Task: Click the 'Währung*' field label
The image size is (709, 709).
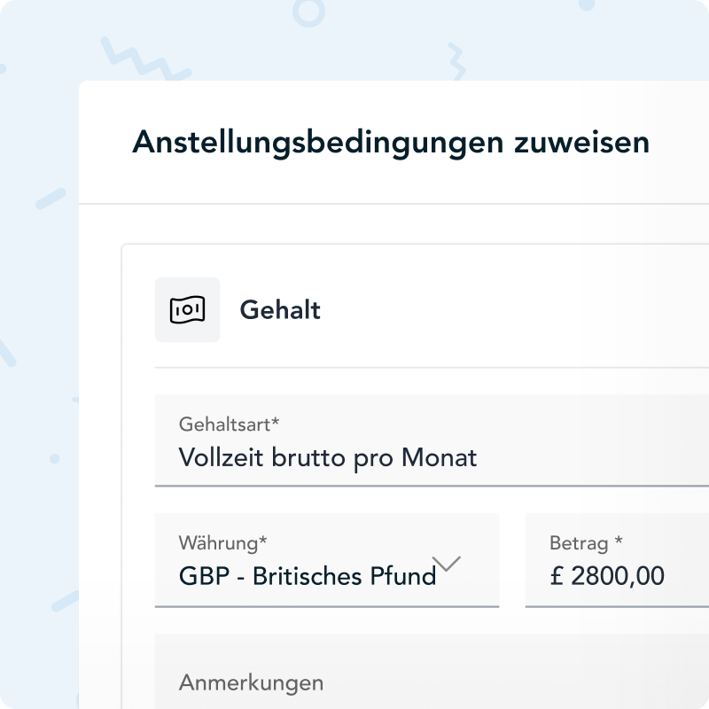Action: coord(222,542)
